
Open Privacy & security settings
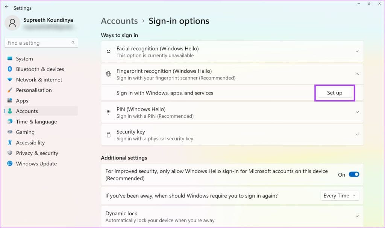point(37,153)
